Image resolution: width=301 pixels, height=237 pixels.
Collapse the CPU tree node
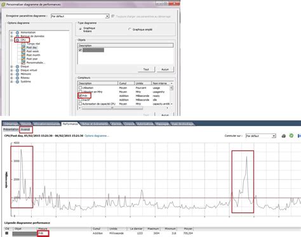[x=11, y=40]
